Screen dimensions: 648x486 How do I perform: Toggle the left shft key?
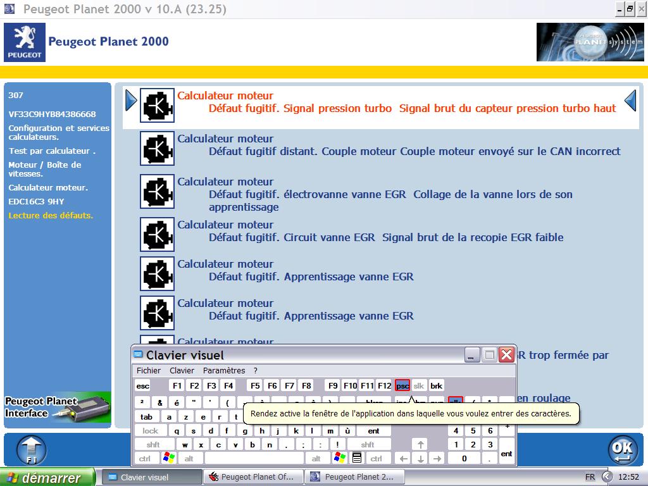(x=153, y=445)
